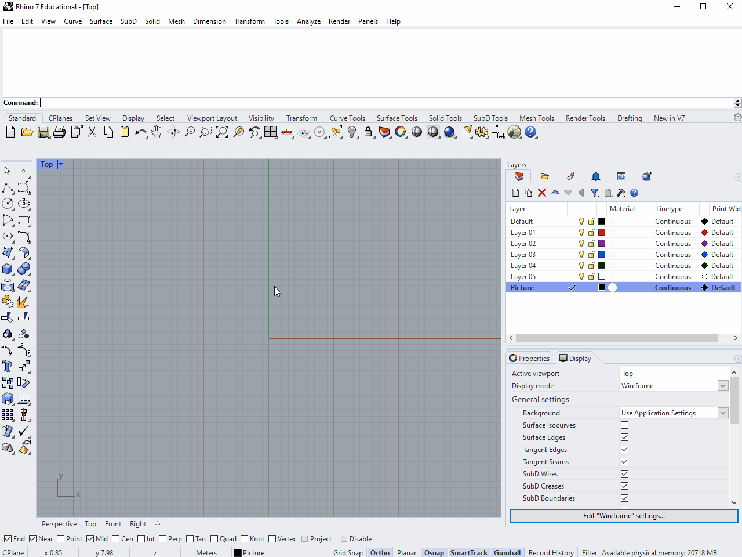Open help via the blue question icon
Image resolution: width=742 pixels, height=557 pixels.
coord(530,132)
